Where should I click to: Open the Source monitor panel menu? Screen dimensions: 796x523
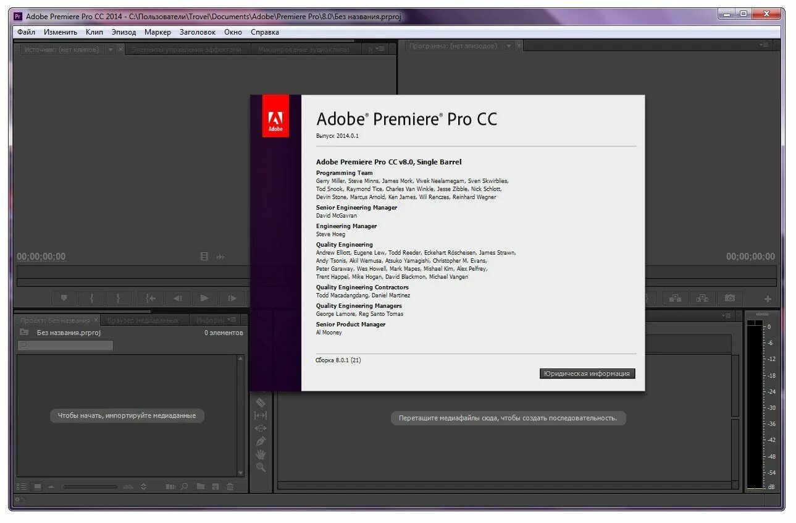tap(380, 49)
